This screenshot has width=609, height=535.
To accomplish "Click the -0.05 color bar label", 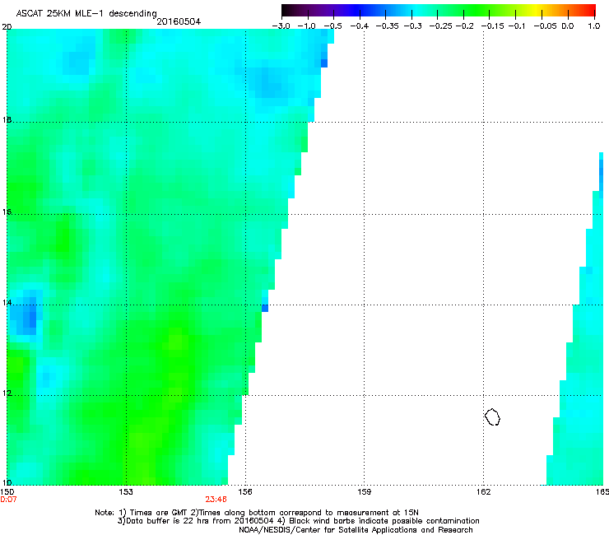I will tap(546, 26).
